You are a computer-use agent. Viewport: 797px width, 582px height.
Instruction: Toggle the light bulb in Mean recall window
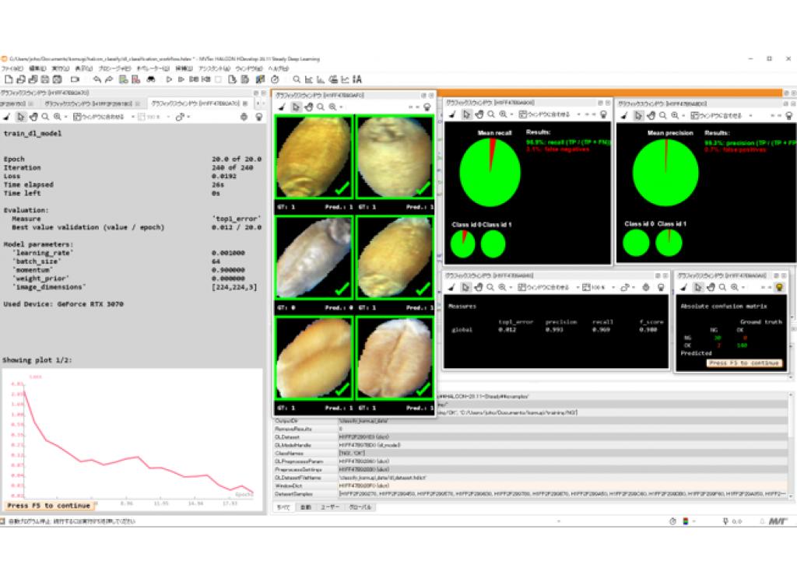click(602, 114)
